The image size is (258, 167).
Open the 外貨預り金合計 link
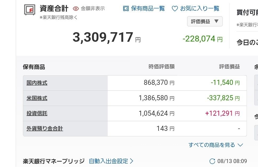point(45,129)
